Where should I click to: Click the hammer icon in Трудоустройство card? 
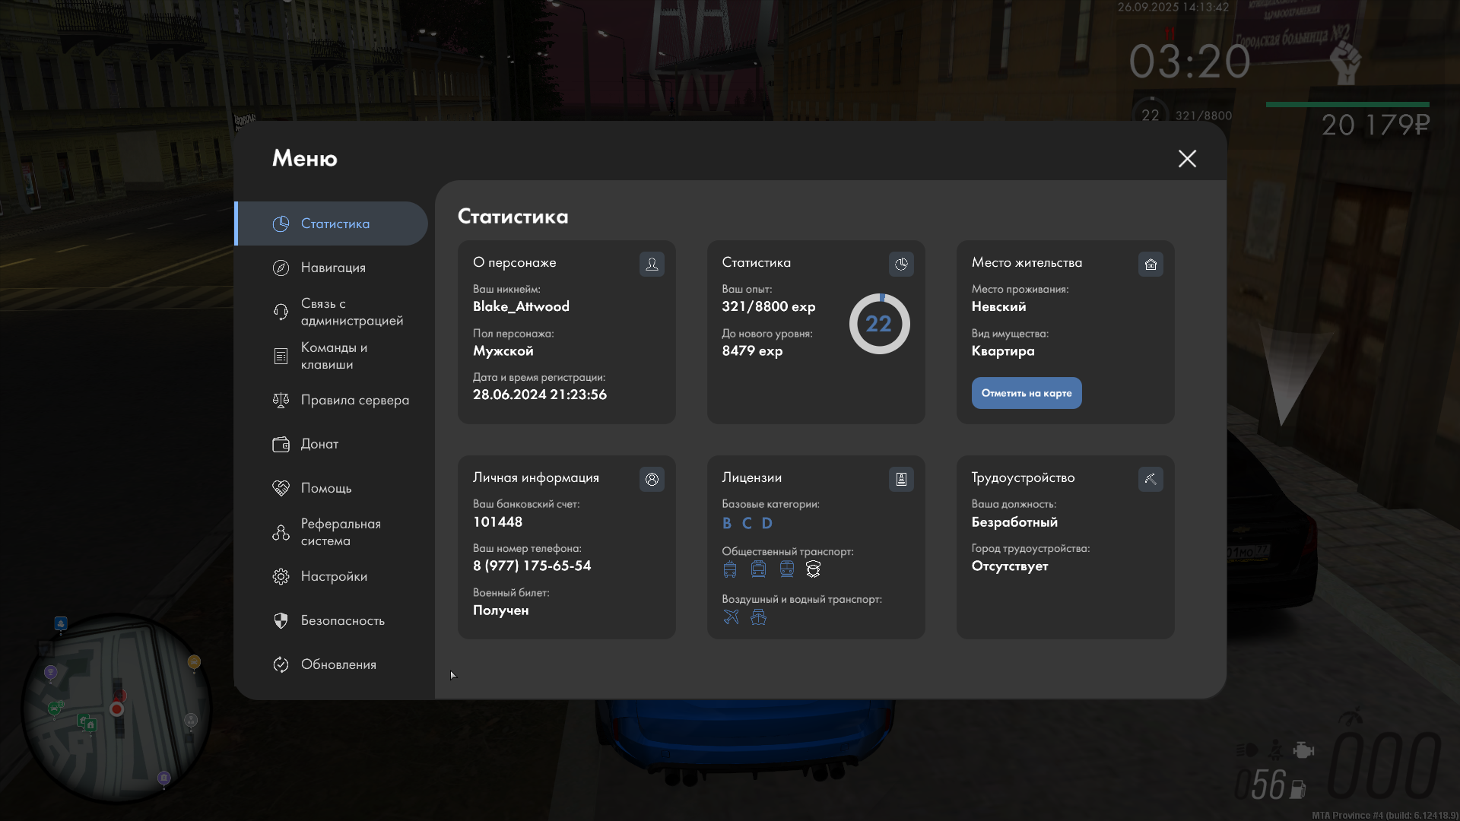click(1151, 479)
